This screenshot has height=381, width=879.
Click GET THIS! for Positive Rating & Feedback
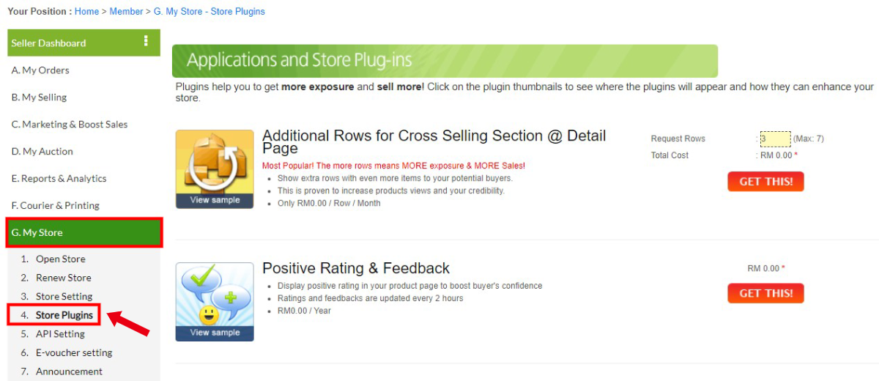(765, 293)
